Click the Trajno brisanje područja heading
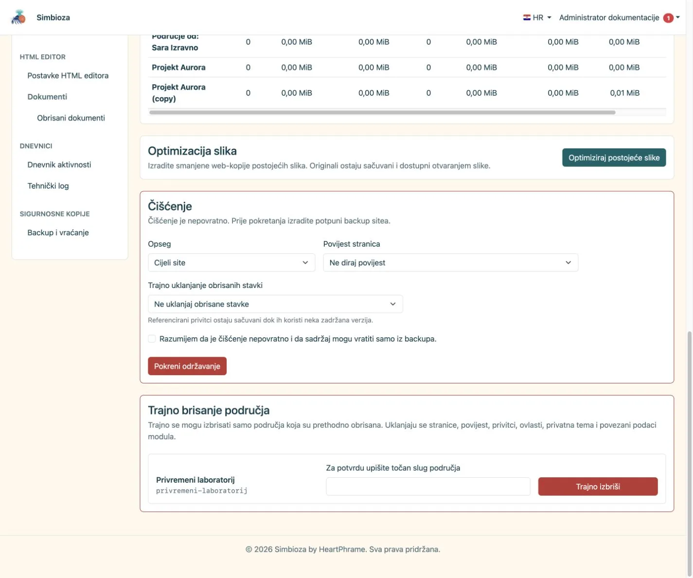693x578 pixels. tap(209, 410)
